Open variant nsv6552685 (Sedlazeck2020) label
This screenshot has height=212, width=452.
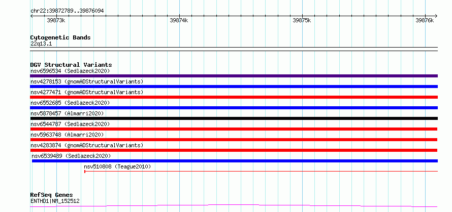click(x=70, y=103)
